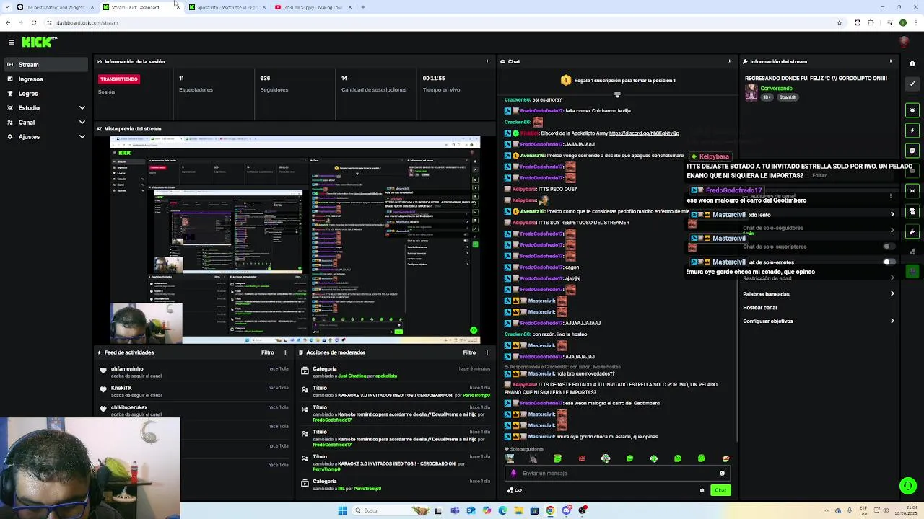Click the green Chat send button

pyautogui.click(x=720, y=490)
